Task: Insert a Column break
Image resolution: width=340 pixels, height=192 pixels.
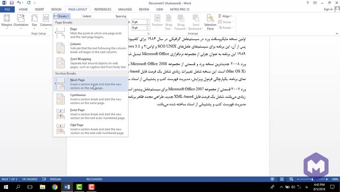Action: 91,48
